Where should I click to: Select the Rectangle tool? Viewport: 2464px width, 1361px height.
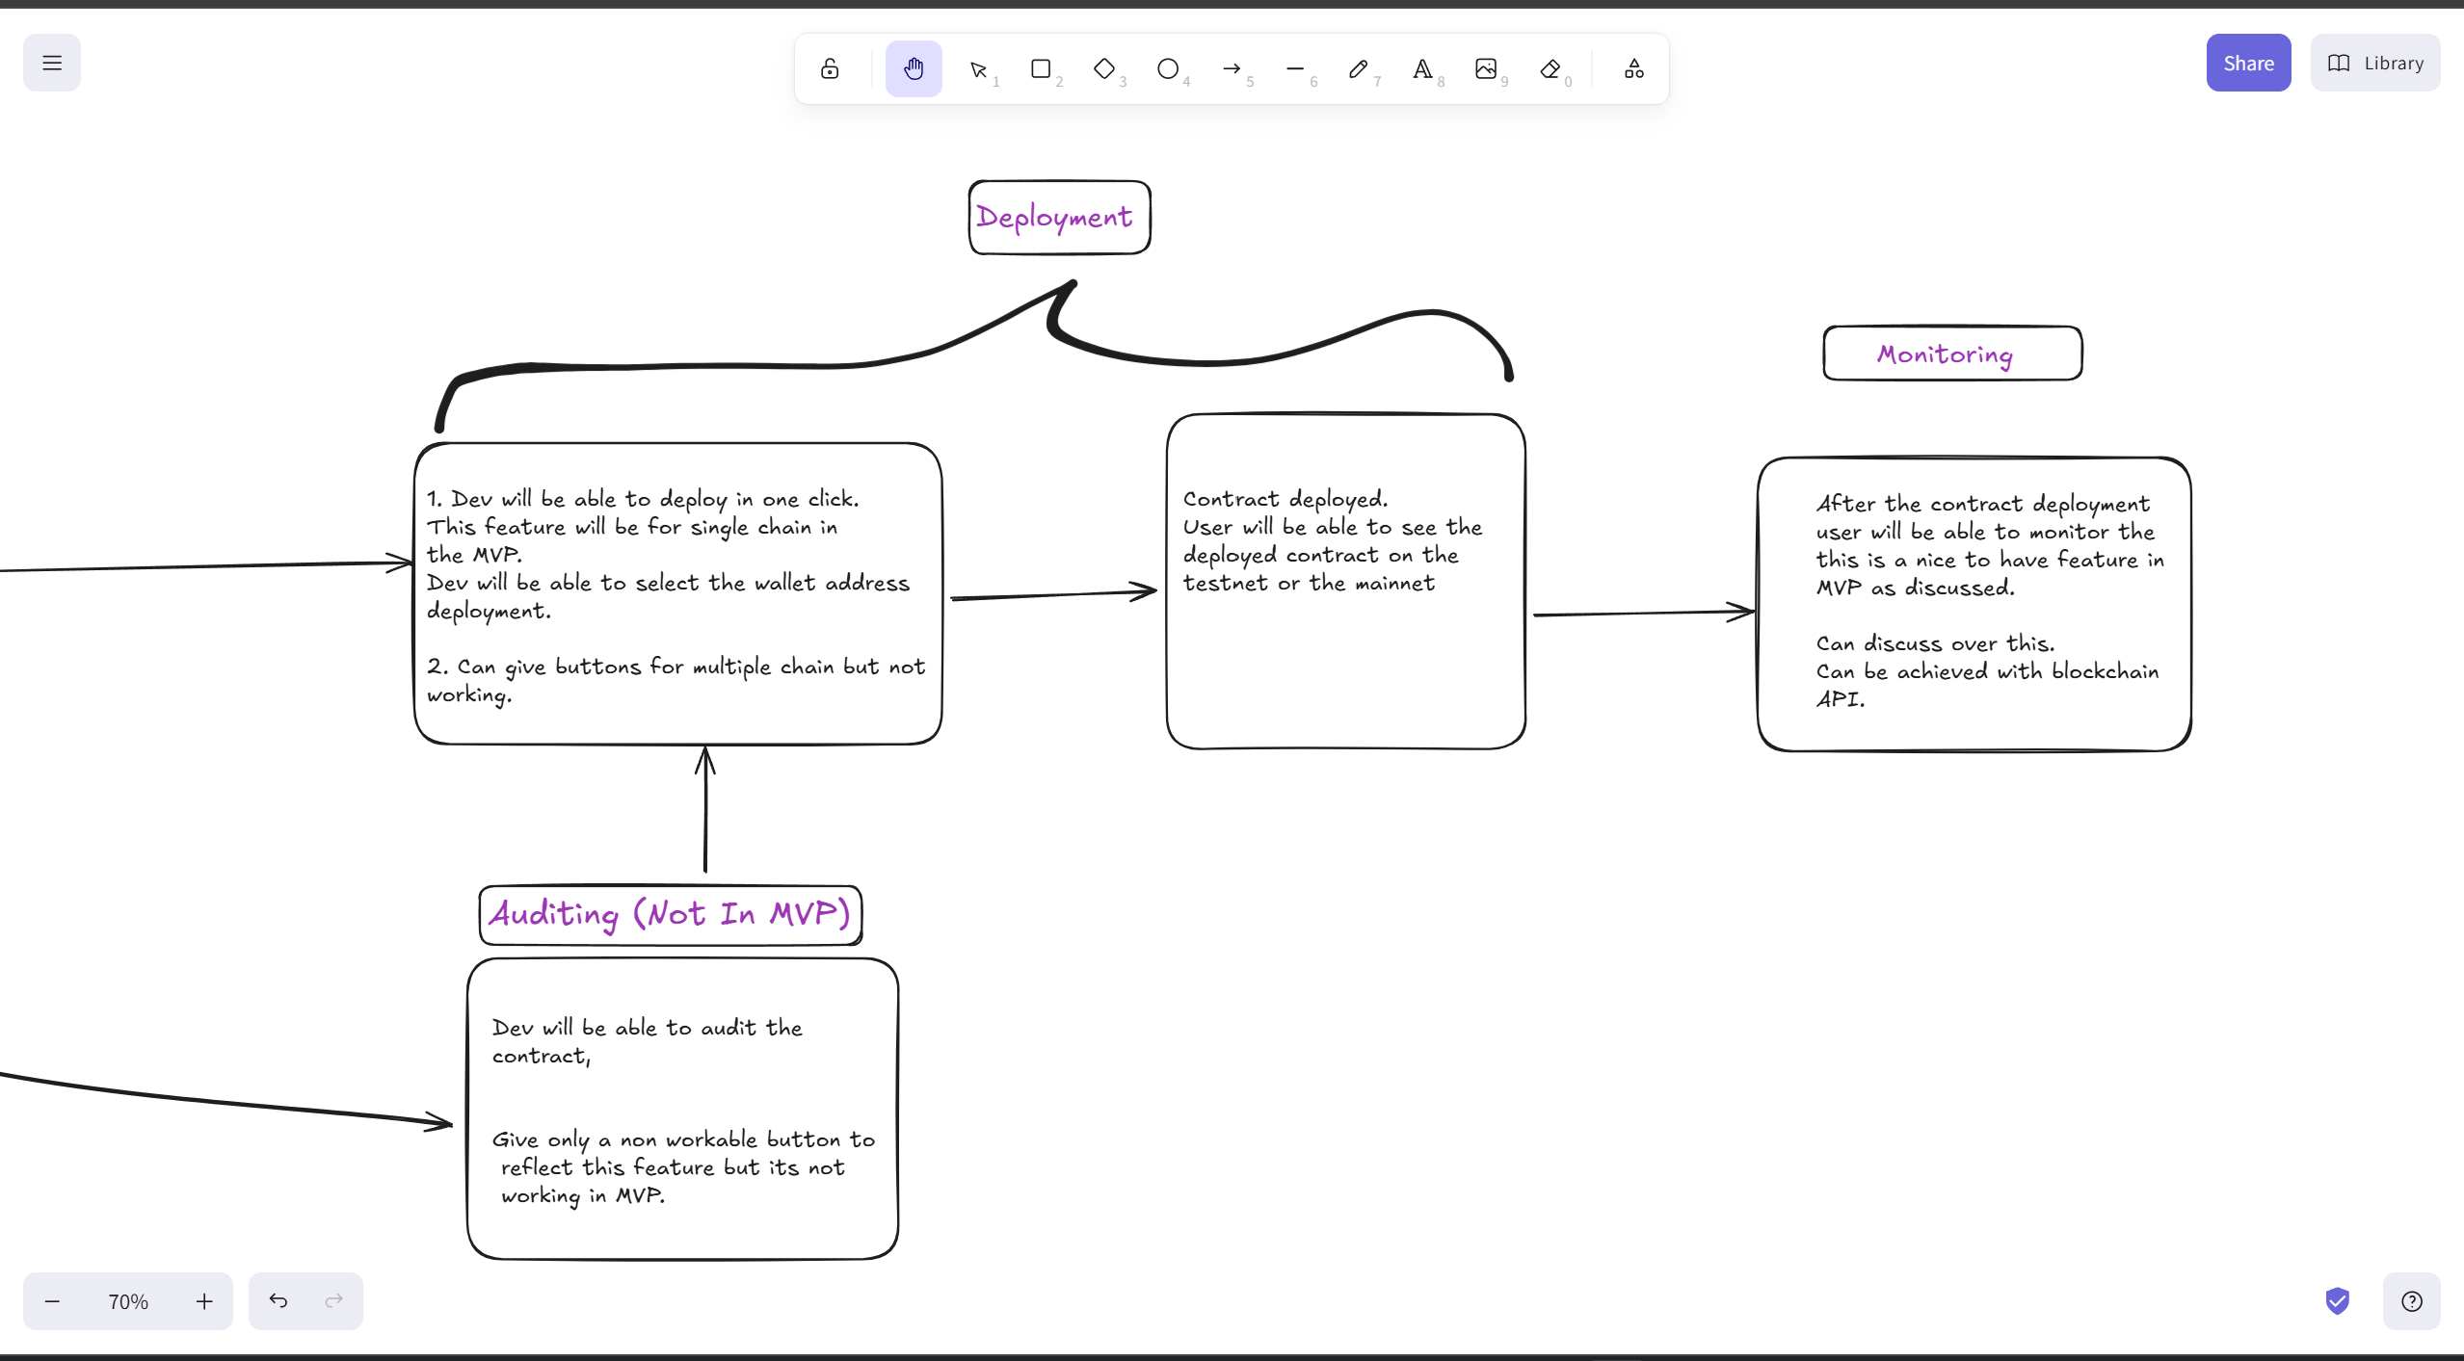[1043, 68]
